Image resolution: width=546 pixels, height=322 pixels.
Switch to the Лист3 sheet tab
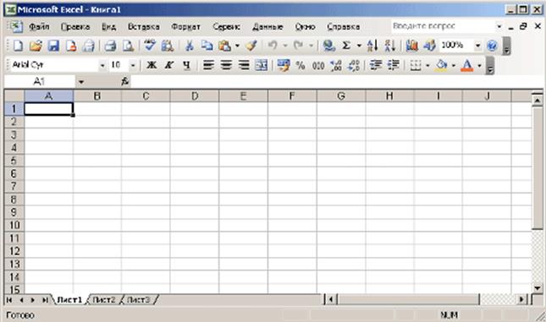(x=138, y=300)
